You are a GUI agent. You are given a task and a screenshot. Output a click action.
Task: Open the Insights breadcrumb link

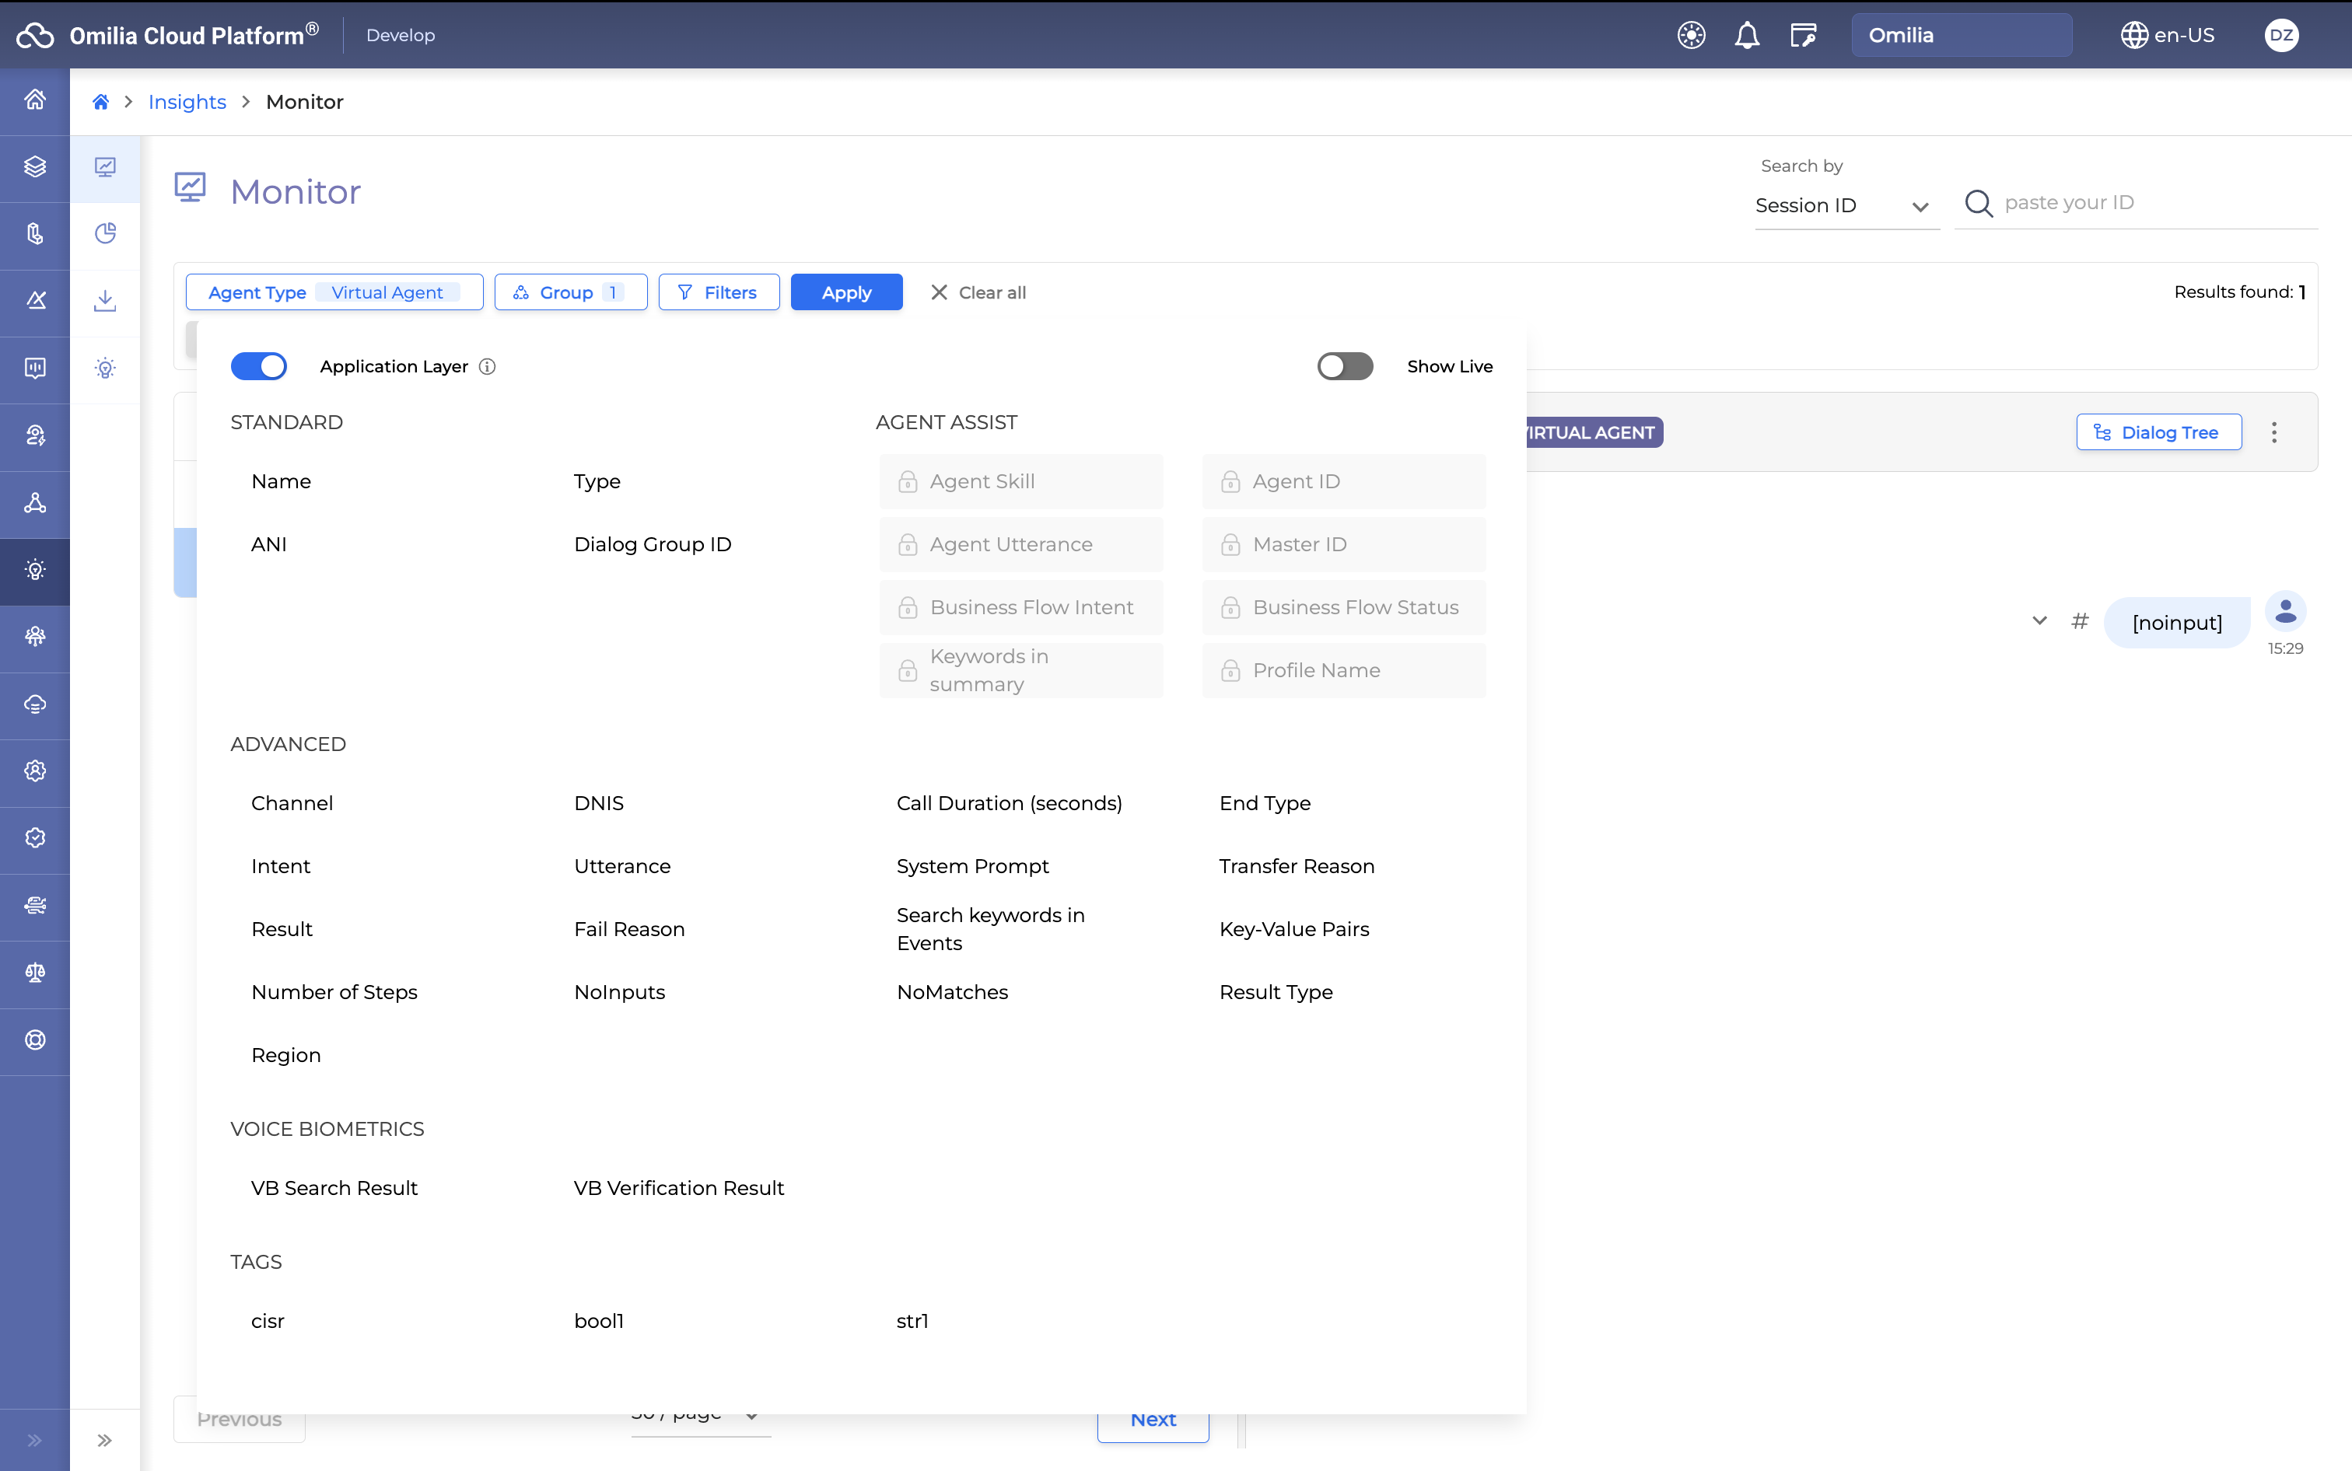pos(187,102)
